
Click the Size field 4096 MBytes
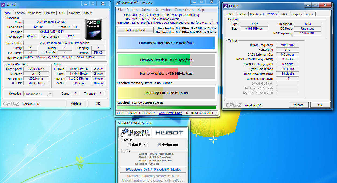(254, 29)
